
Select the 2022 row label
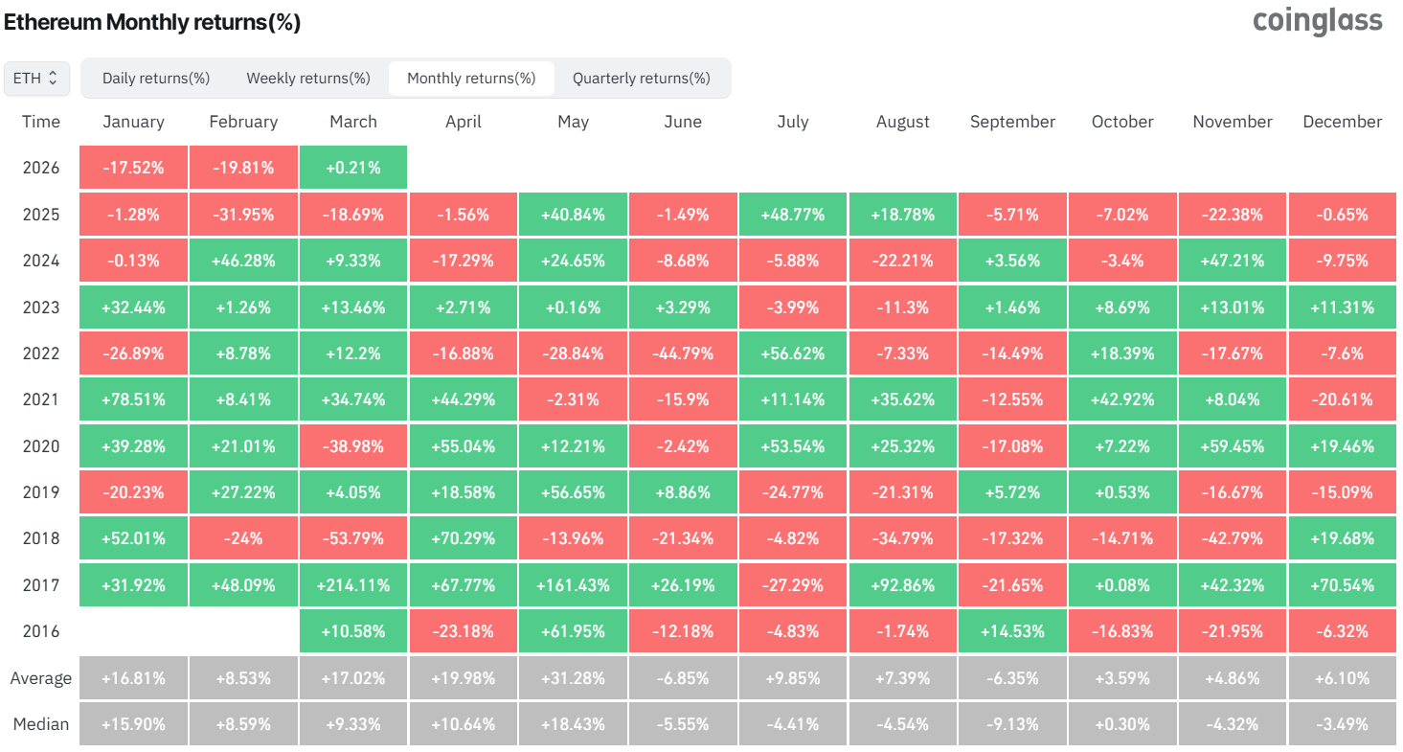(x=40, y=353)
